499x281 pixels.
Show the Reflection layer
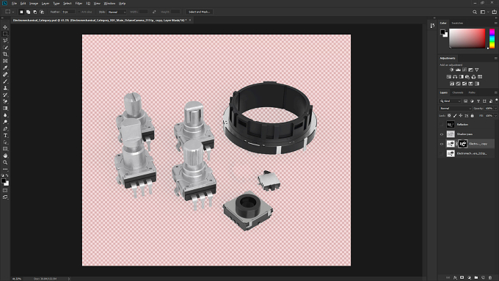click(442, 125)
